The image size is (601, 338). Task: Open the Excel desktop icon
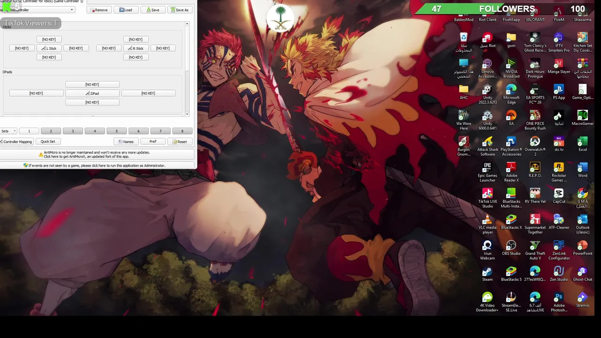(583, 144)
